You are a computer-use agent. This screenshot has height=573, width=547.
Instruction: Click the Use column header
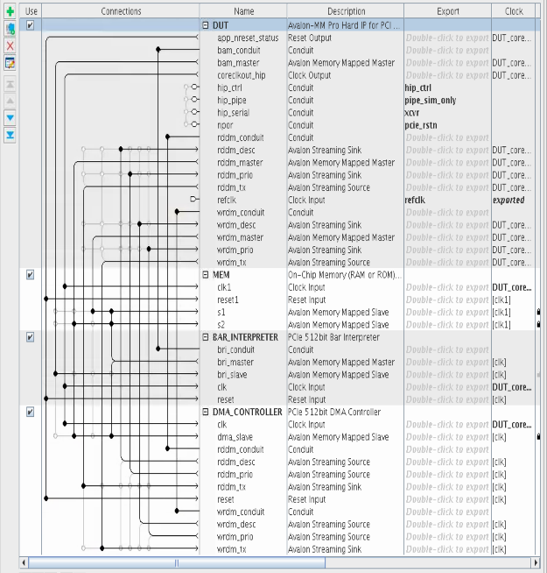coord(31,11)
